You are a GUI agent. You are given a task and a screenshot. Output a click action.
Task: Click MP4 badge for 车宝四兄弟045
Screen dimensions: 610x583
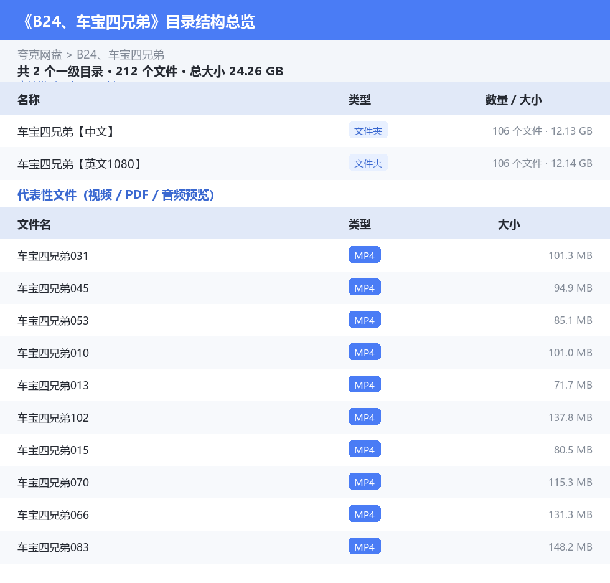365,287
